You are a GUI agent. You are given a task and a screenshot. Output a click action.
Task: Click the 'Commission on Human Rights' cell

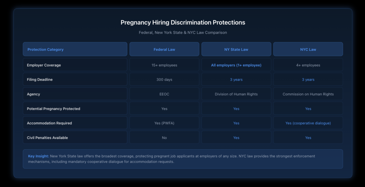[x=308, y=94]
